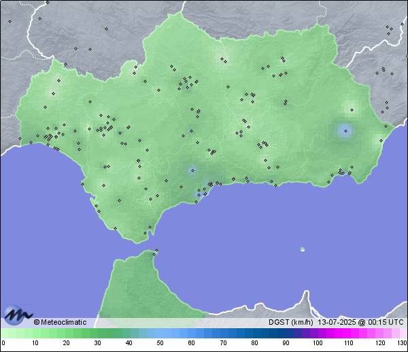
Task: Click the 0 value on the scale
Action: 3,343
